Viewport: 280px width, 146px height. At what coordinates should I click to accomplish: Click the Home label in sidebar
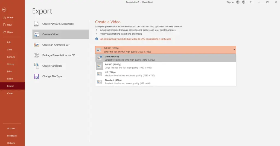(x=10, y=17)
